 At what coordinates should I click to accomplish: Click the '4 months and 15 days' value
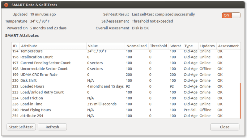[105, 86]
